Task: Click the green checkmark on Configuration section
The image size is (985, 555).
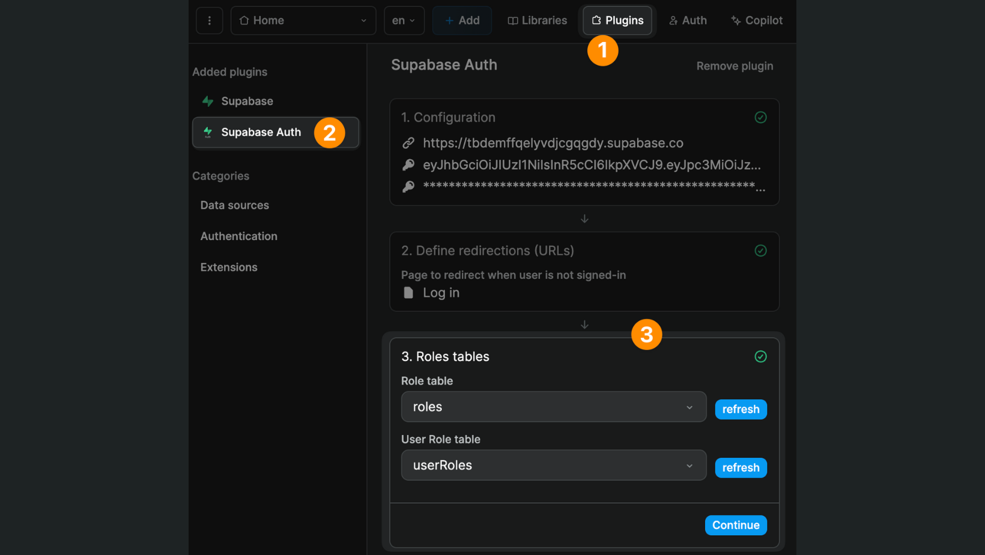Action: click(x=760, y=117)
